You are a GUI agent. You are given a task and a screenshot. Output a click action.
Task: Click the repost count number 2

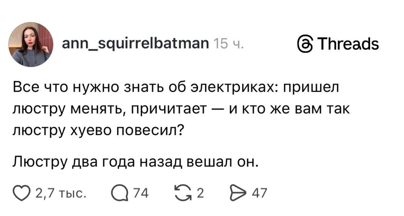point(200,193)
